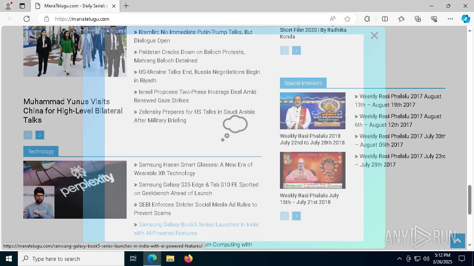Open browser Extensions icon
Image resolution: width=474 pixels, height=266 pixels.
[367, 19]
